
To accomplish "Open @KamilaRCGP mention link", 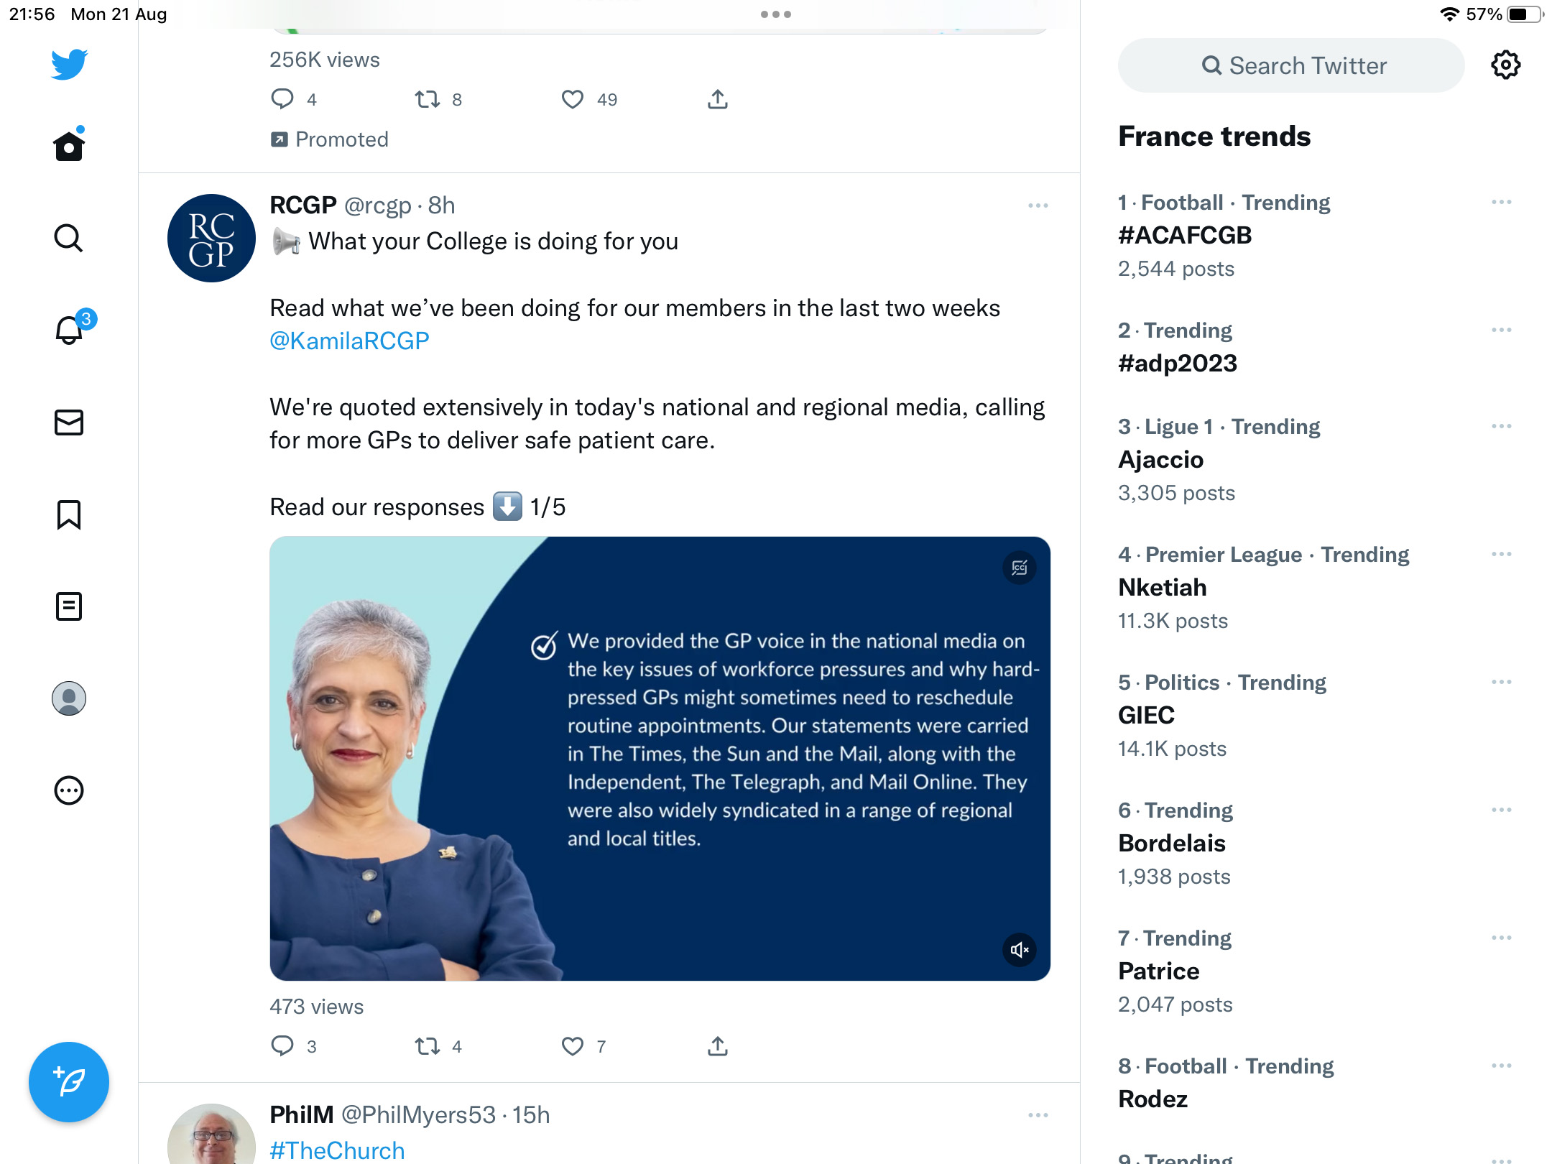I will [x=349, y=341].
